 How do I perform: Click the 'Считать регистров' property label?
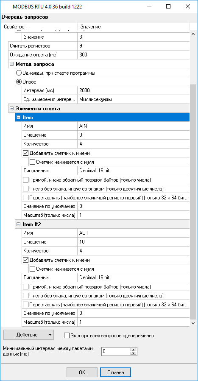coord(30,46)
